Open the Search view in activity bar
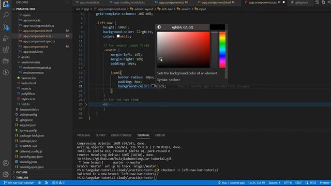This screenshot has width=331, height=186. point(6,15)
